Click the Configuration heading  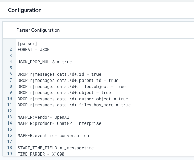(x=25, y=10)
